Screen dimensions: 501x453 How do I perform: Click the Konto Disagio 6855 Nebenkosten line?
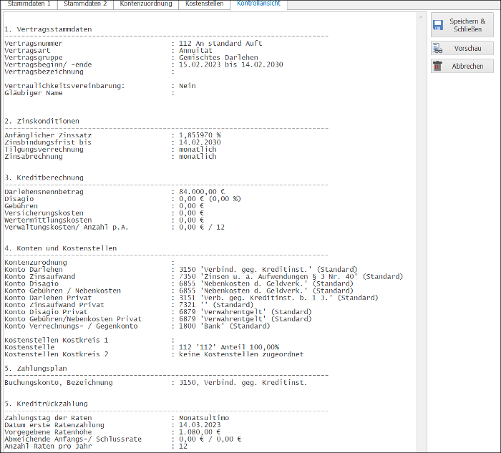click(x=266, y=283)
